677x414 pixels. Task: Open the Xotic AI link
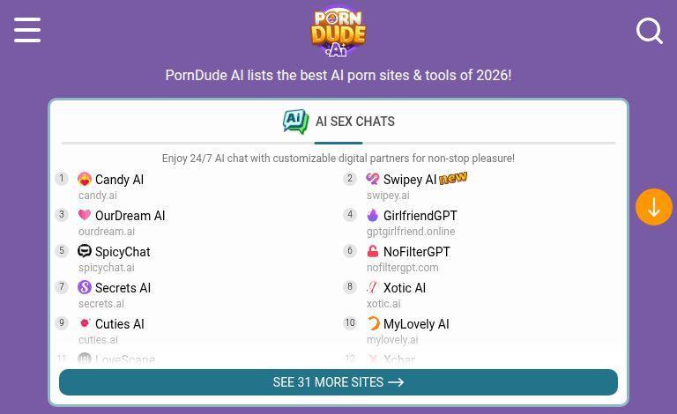point(404,288)
